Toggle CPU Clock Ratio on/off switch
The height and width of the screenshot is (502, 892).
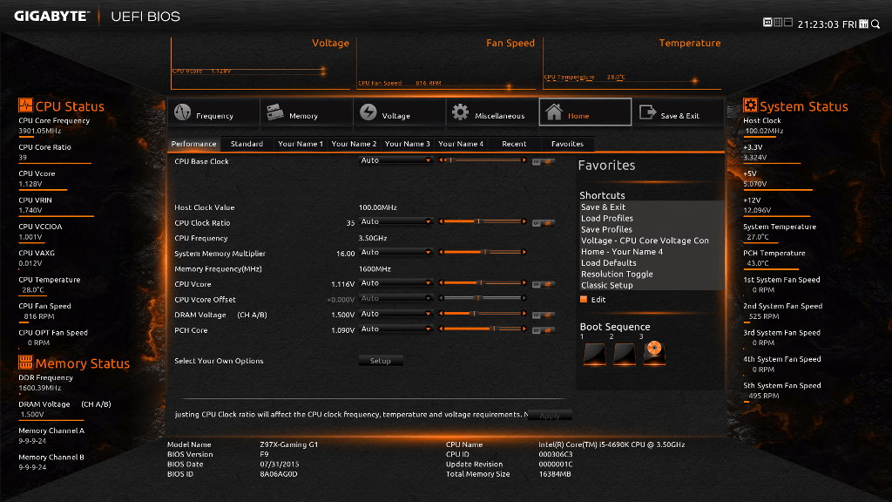(544, 223)
